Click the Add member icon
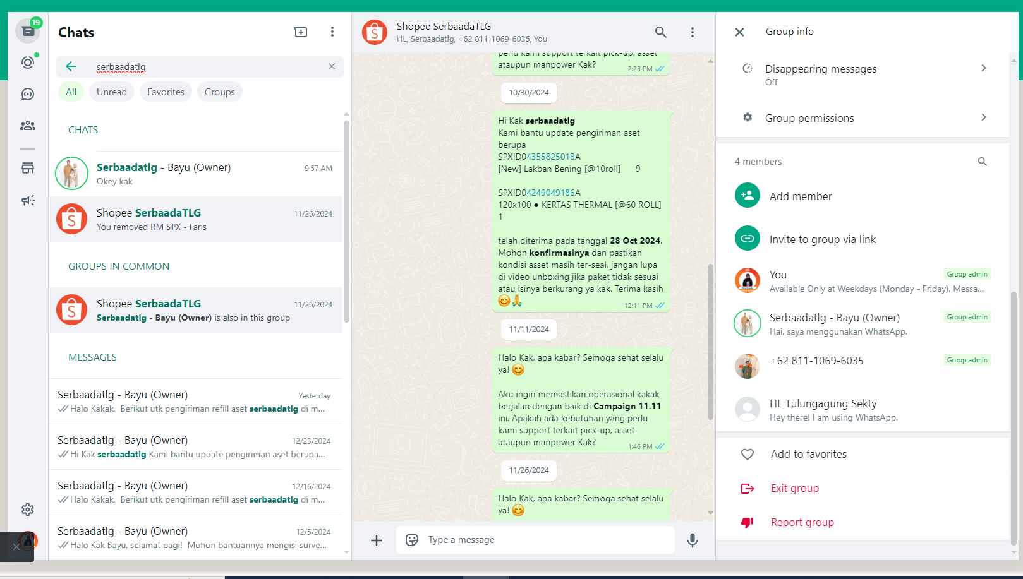1023x579 pixels. point(748,196)
